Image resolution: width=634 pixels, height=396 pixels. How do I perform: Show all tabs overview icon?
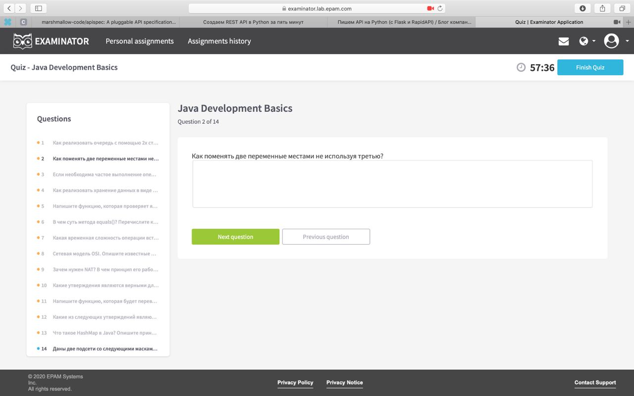(x=622, y=8)
